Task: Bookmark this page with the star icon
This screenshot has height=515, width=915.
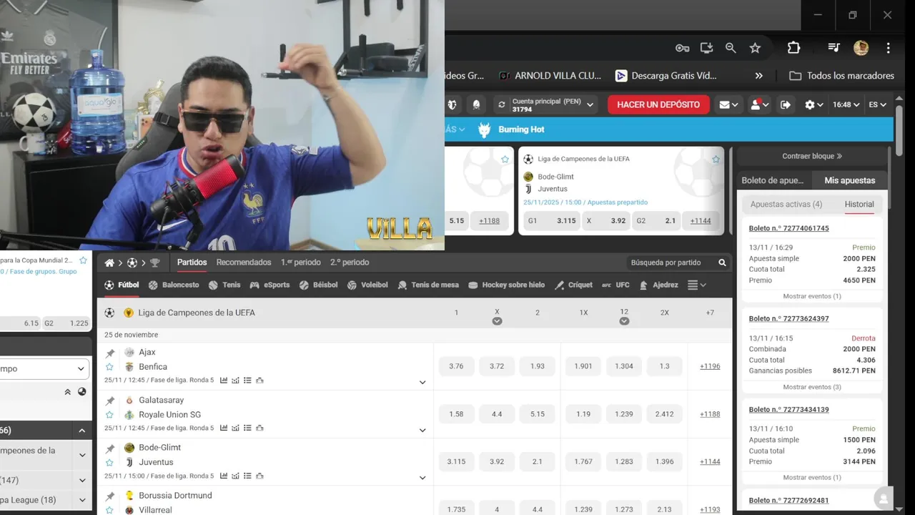Action: pyautogui.click(x=755, y=48)
